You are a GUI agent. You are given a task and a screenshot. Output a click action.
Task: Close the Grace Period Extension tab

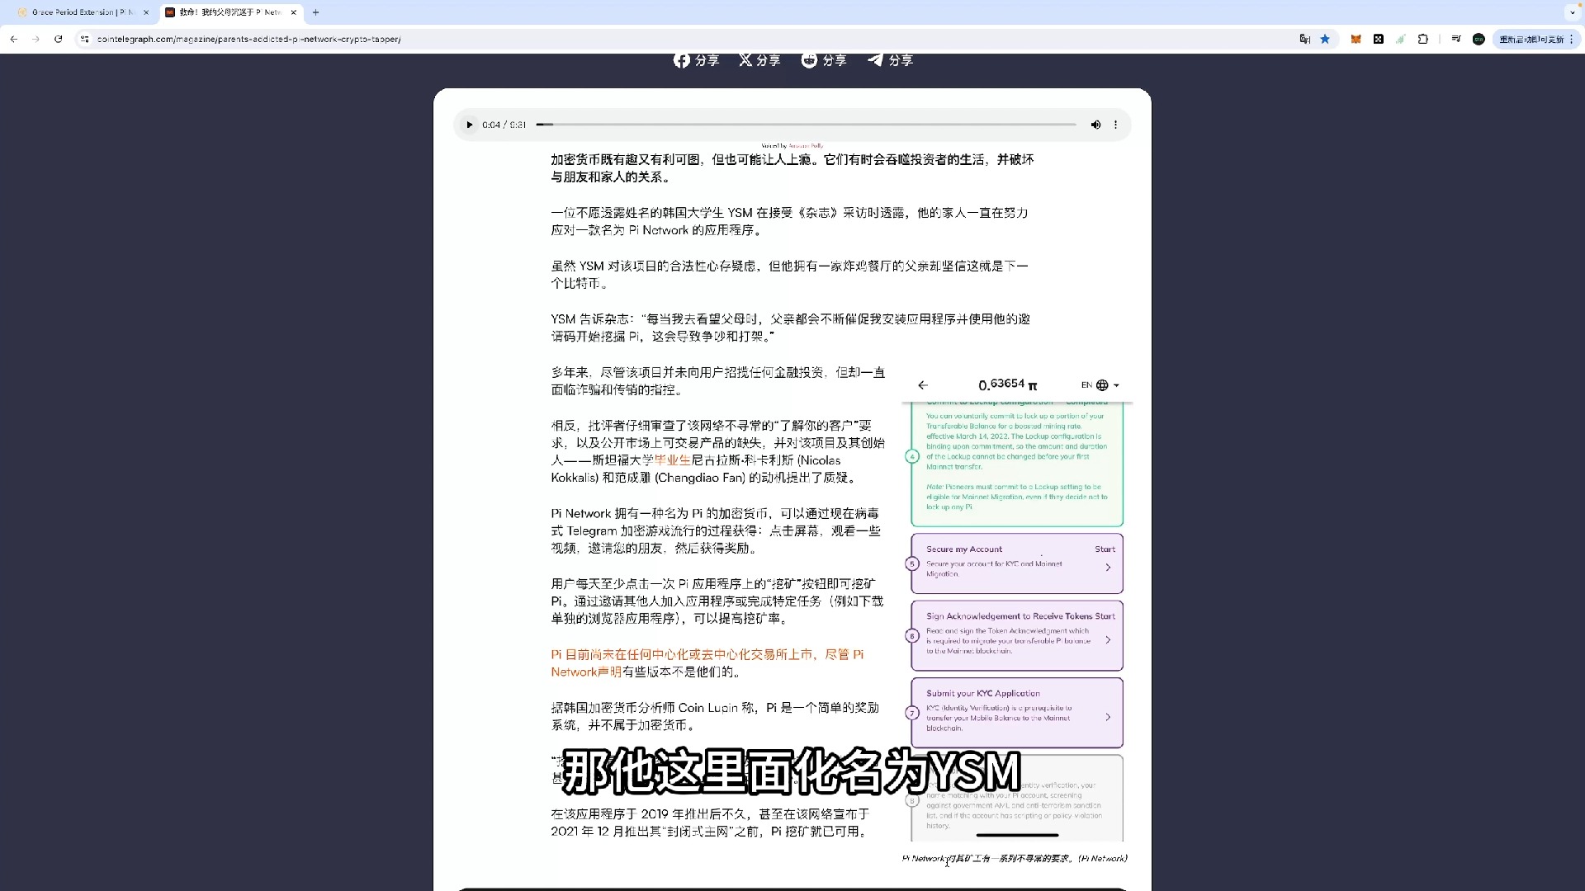click(146, 12)
